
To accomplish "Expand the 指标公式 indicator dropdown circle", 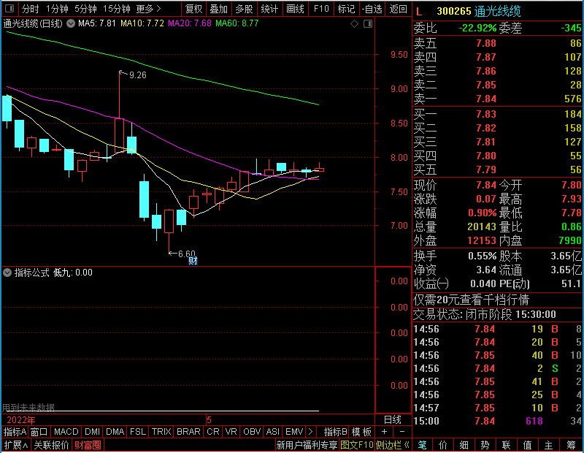I will (x=7, y=273).
